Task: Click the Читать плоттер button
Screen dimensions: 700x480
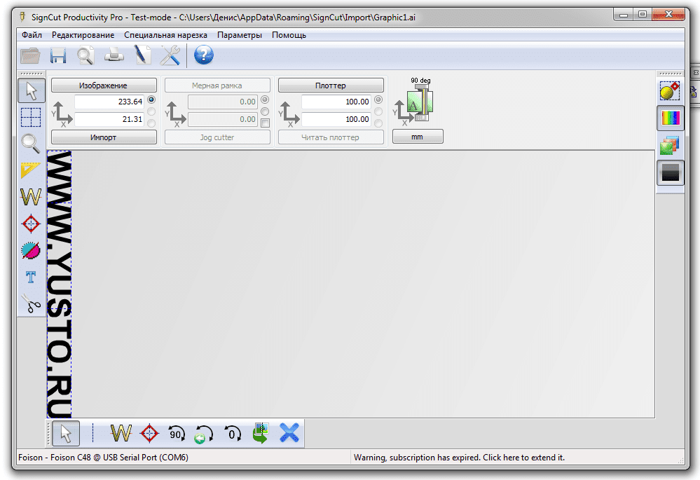Action: 331,137
